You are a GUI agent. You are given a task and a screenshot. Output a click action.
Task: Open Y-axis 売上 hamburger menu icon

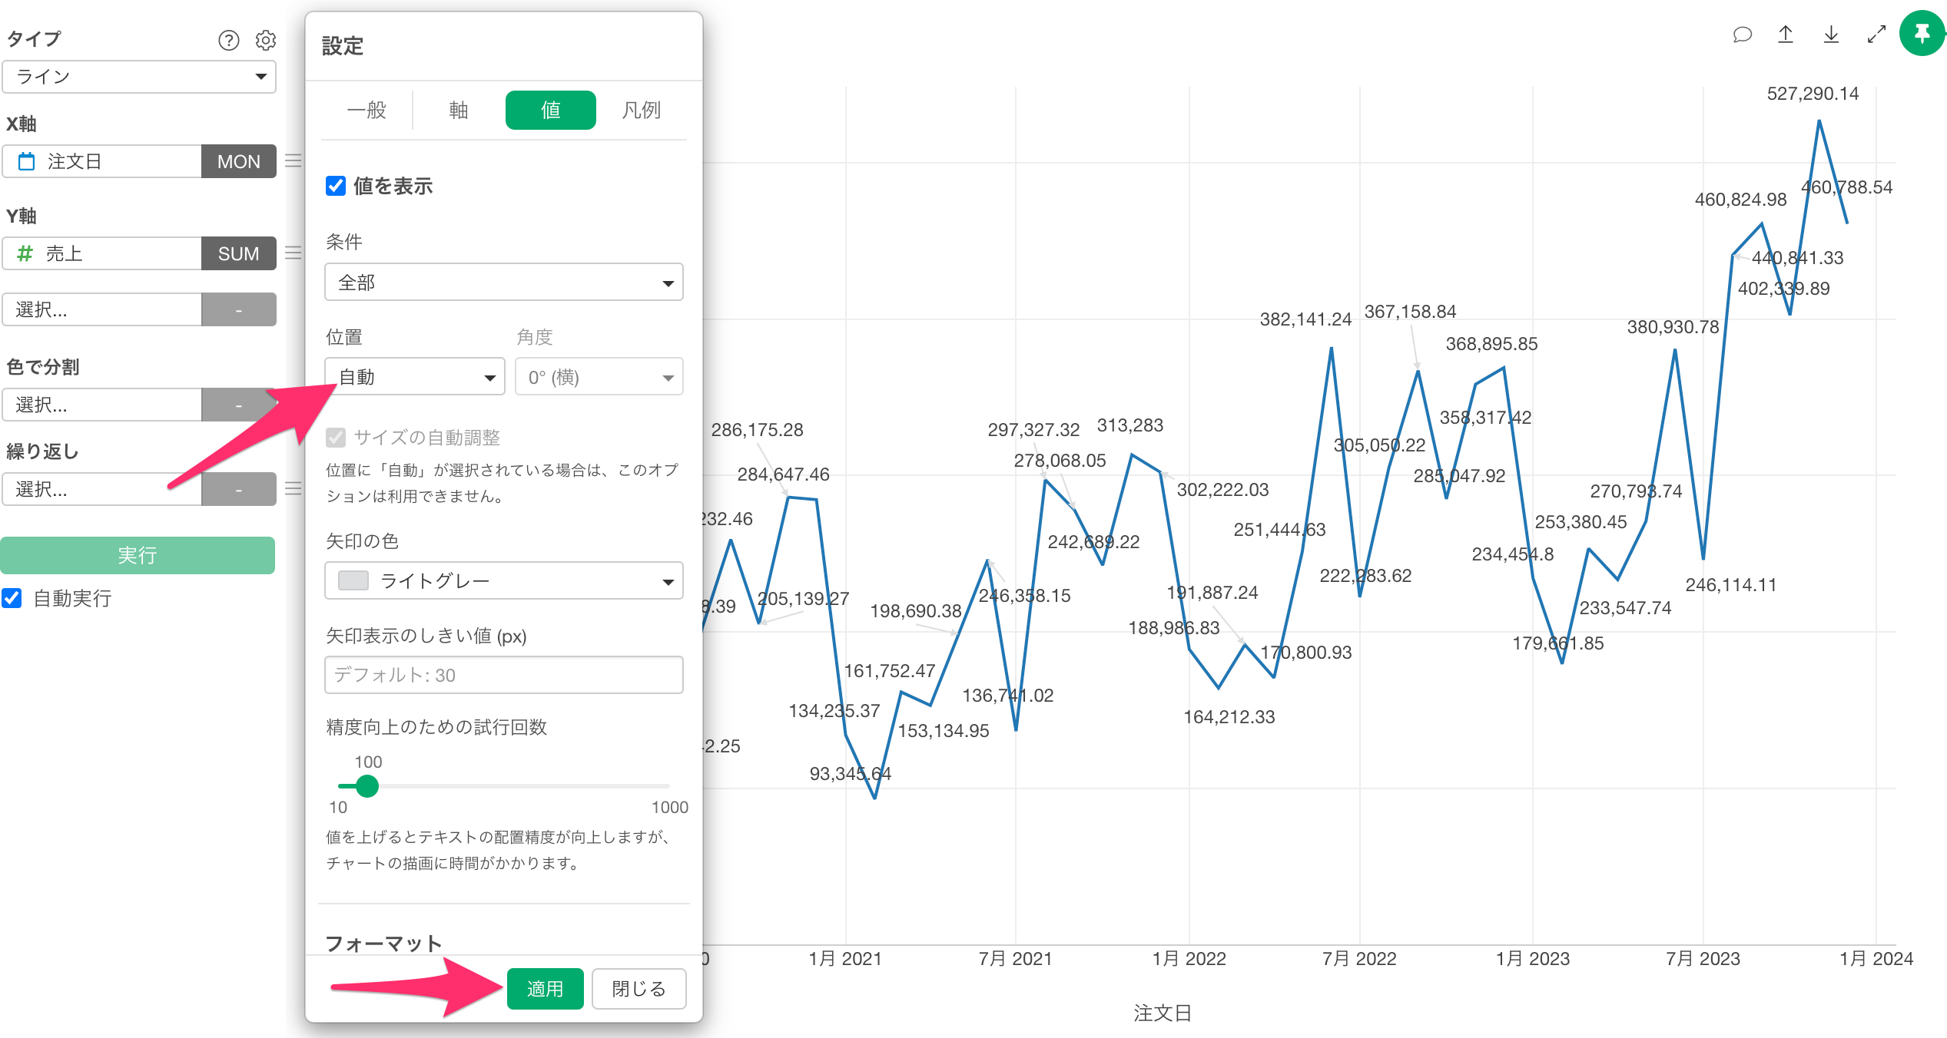tap(293, 253)
